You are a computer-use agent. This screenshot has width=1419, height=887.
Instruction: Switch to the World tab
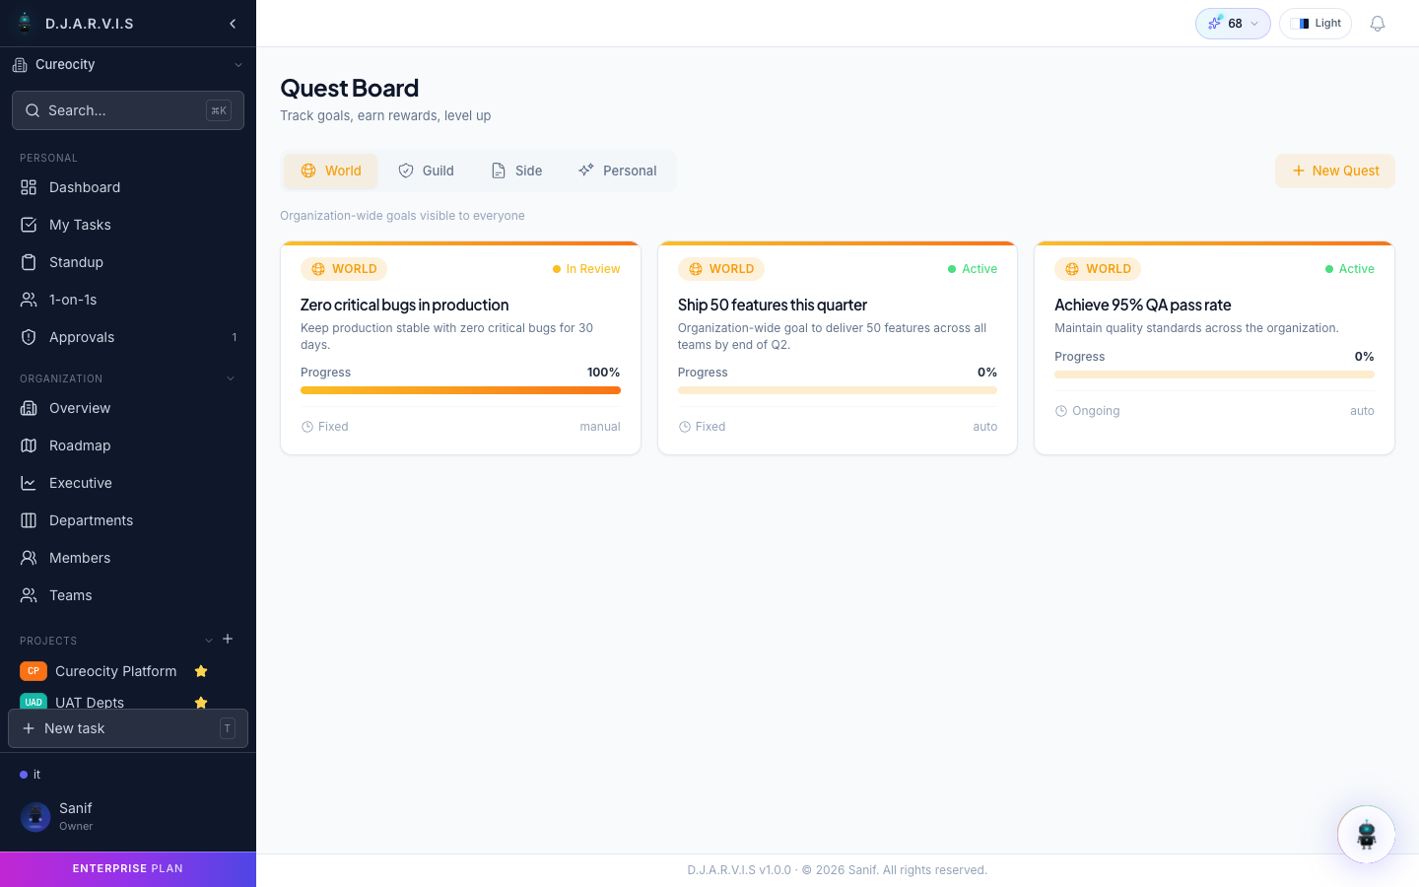pyautogui.click(x=331, y=171)
